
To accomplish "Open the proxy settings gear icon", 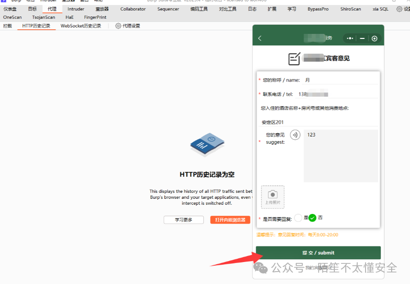I will tap(119, 26).
